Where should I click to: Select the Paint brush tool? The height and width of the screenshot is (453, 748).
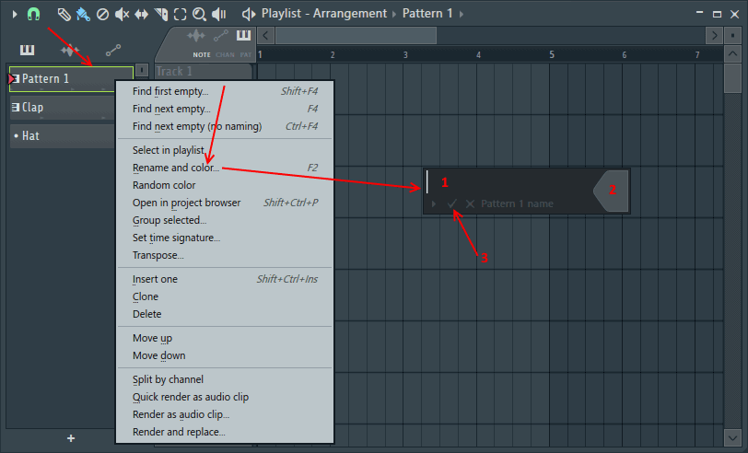(83, 14)
